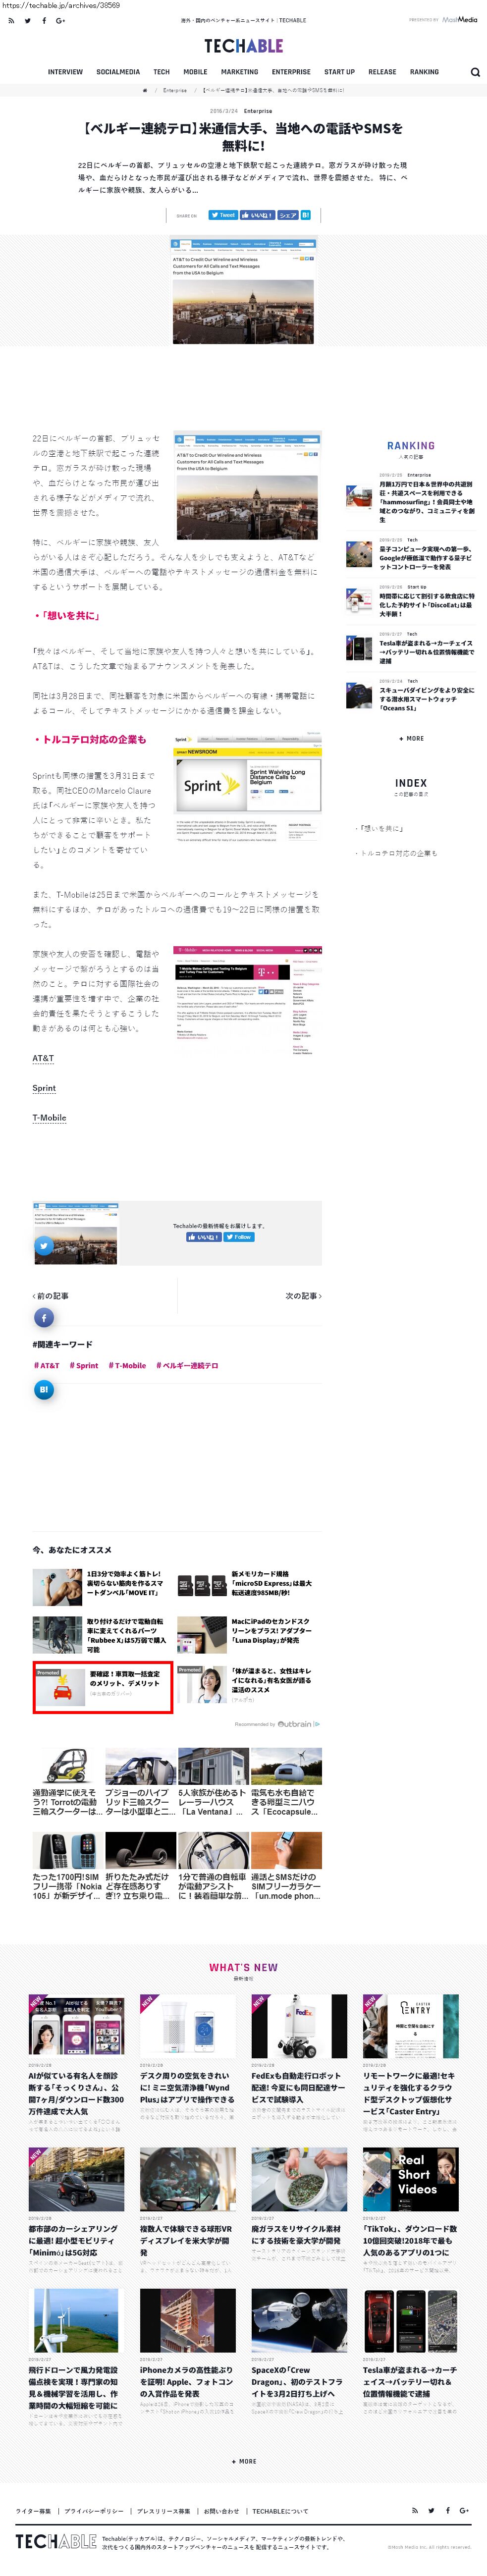Go to the previous article link
Screen dimensions: 487x2576
(x=50, y=1296)
